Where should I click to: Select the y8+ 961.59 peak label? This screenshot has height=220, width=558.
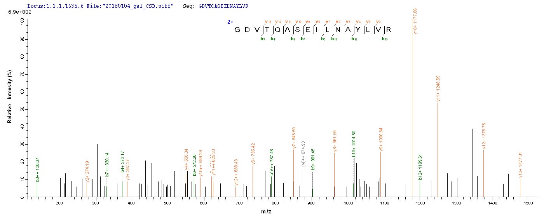(335, 141)
